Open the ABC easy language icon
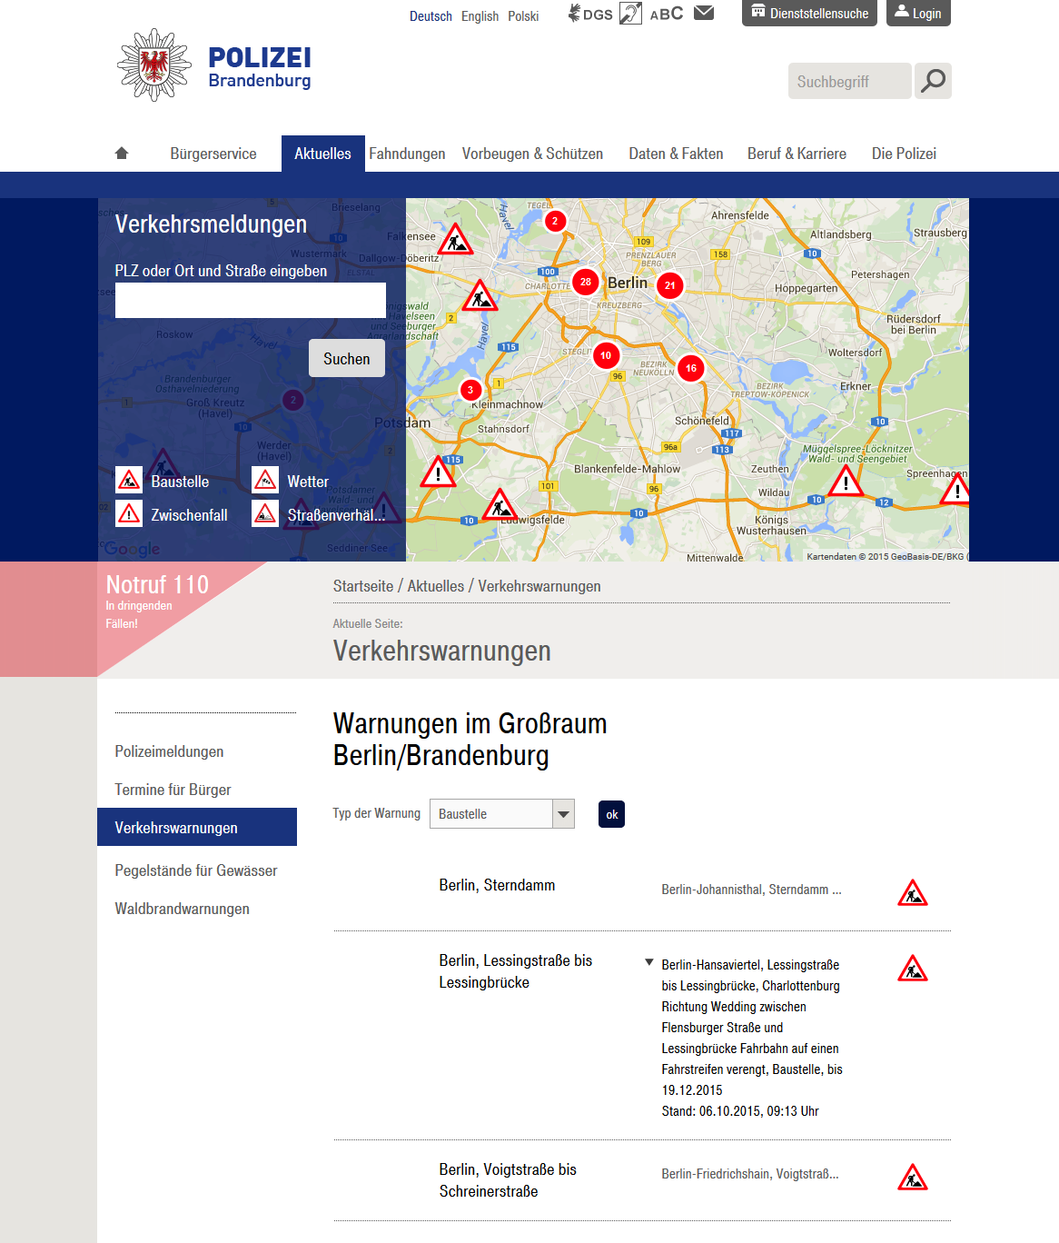Viewport: 1059px width, 1243px height. click(x=667, y=14)
